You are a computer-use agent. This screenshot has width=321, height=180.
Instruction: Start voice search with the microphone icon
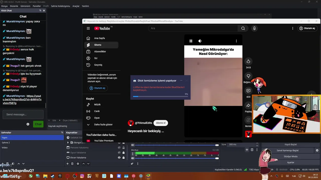(x=254, y=28)
